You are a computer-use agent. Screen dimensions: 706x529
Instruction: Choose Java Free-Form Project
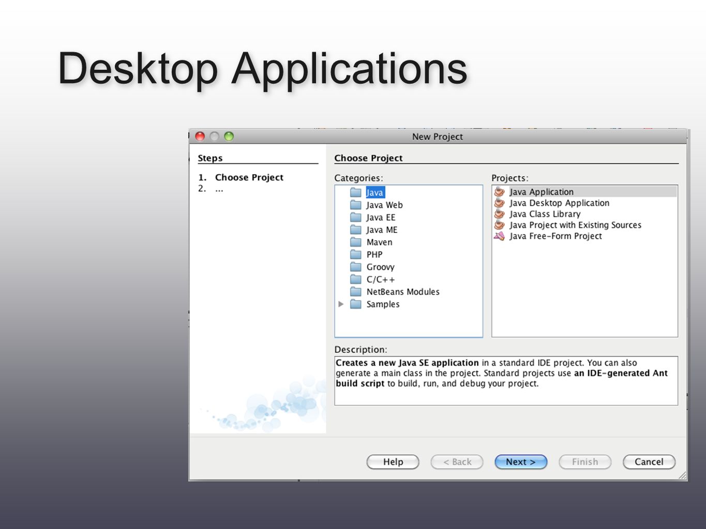(555, 236)
